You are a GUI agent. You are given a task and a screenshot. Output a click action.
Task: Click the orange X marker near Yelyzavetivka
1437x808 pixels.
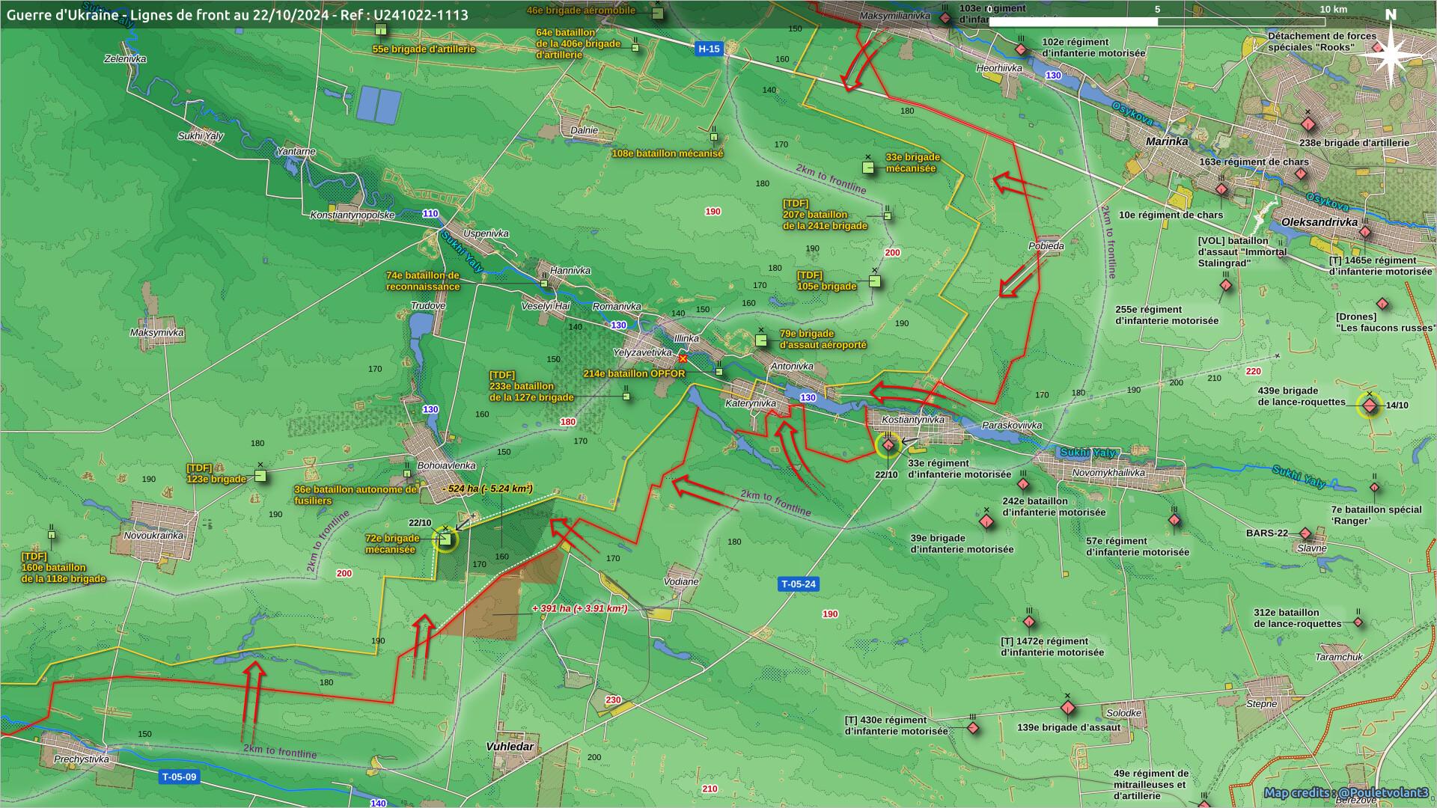coord(683,359)
